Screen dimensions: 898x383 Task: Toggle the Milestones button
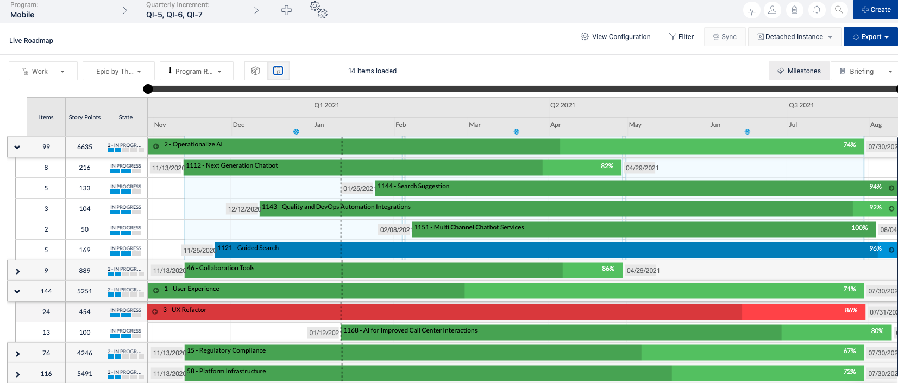click(799, 71)
